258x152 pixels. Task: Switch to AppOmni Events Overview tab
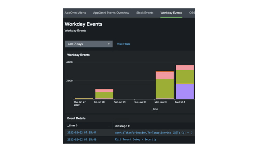pyautogui.click(x=111, y=13)
